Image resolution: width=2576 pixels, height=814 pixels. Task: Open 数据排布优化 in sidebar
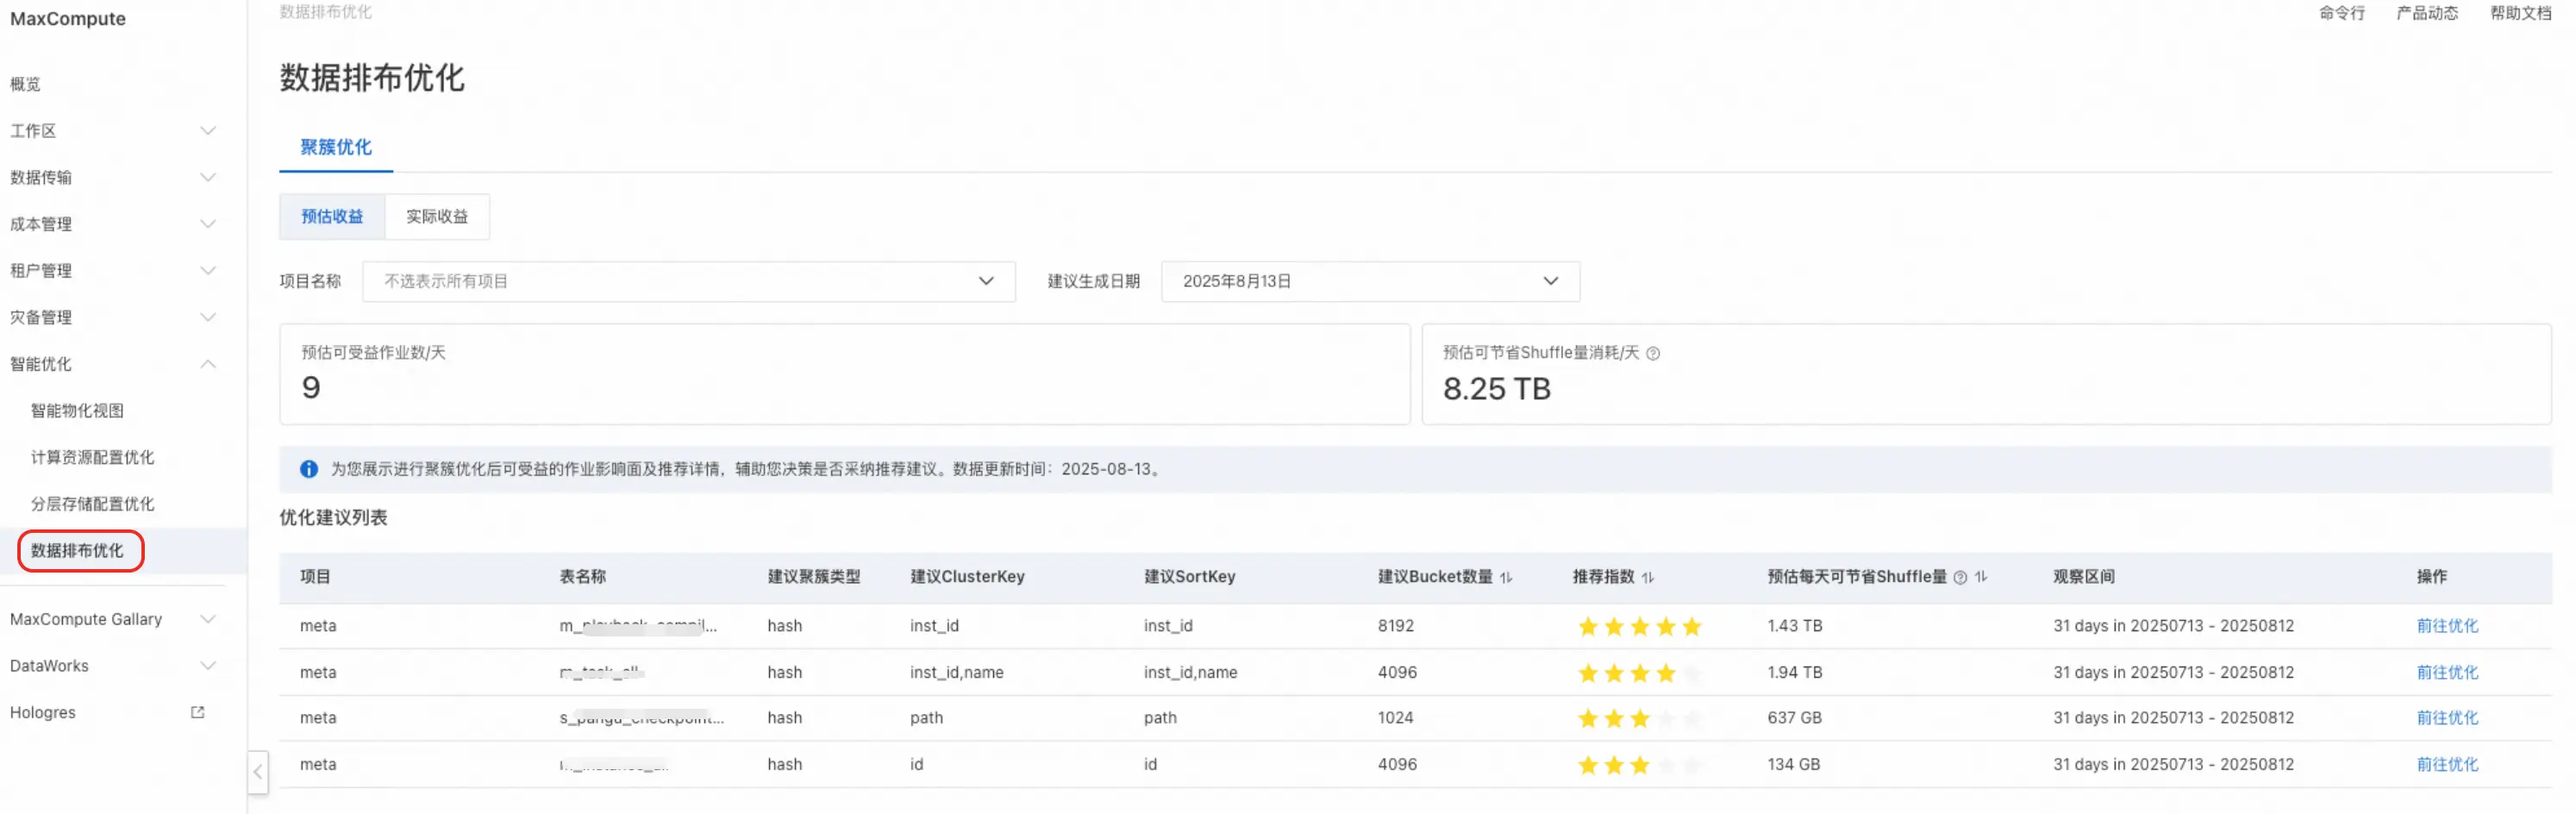coord(77,551)
